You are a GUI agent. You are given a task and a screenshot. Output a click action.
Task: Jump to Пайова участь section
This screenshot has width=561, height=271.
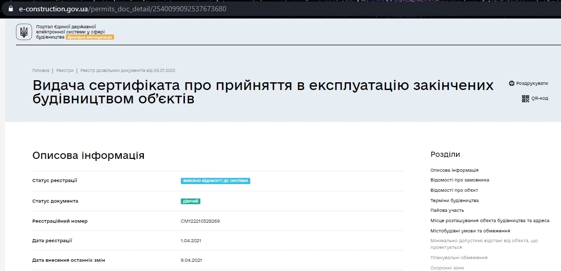447,210
